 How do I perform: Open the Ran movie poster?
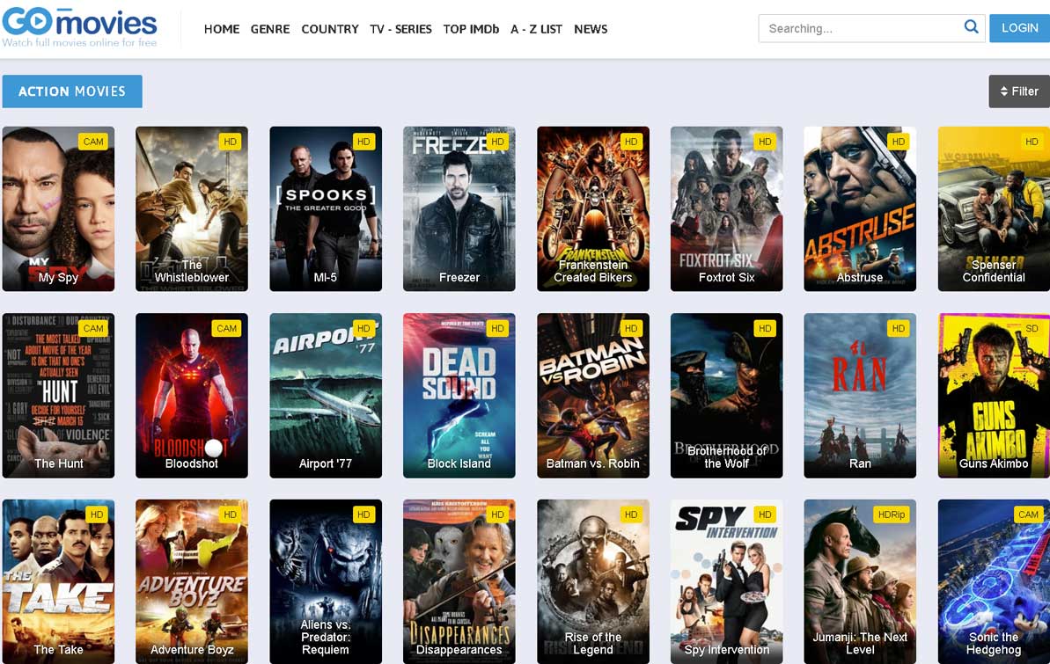[860, 396]
